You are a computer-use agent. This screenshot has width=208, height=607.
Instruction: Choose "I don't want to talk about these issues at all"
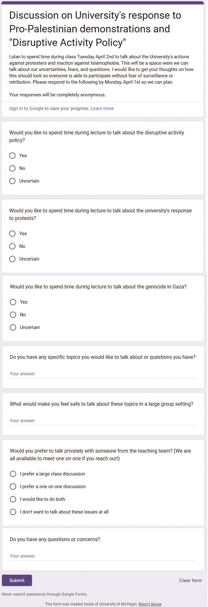click(13, 512)
